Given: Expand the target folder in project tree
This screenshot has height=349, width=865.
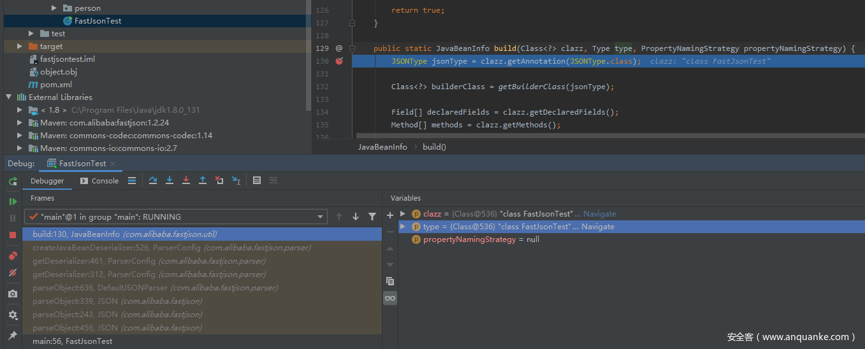Looking at the screenshot, I should click(x=20, y=46).
